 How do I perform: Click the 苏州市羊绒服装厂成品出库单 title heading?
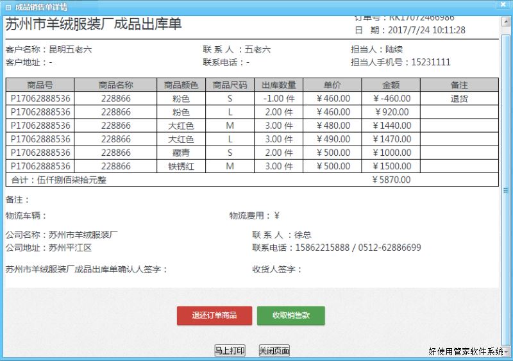94,24
